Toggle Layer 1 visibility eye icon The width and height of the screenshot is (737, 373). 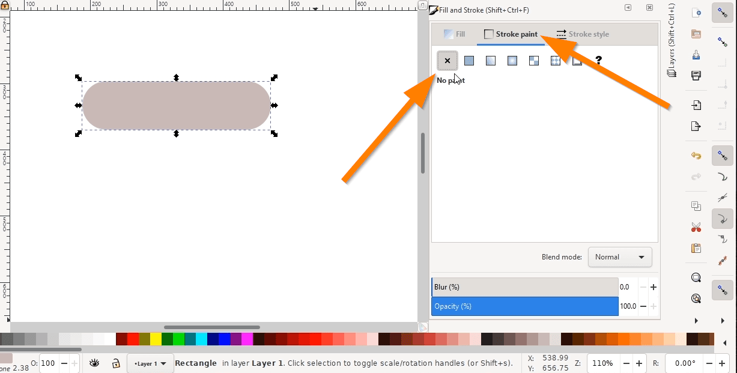pyautogui.click(x=94, y=363)
